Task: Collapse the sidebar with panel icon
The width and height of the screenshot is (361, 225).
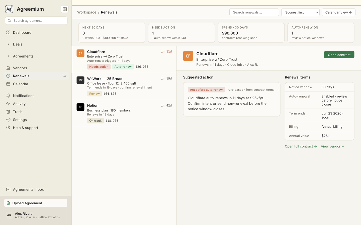Action: (x=65, y=9)
